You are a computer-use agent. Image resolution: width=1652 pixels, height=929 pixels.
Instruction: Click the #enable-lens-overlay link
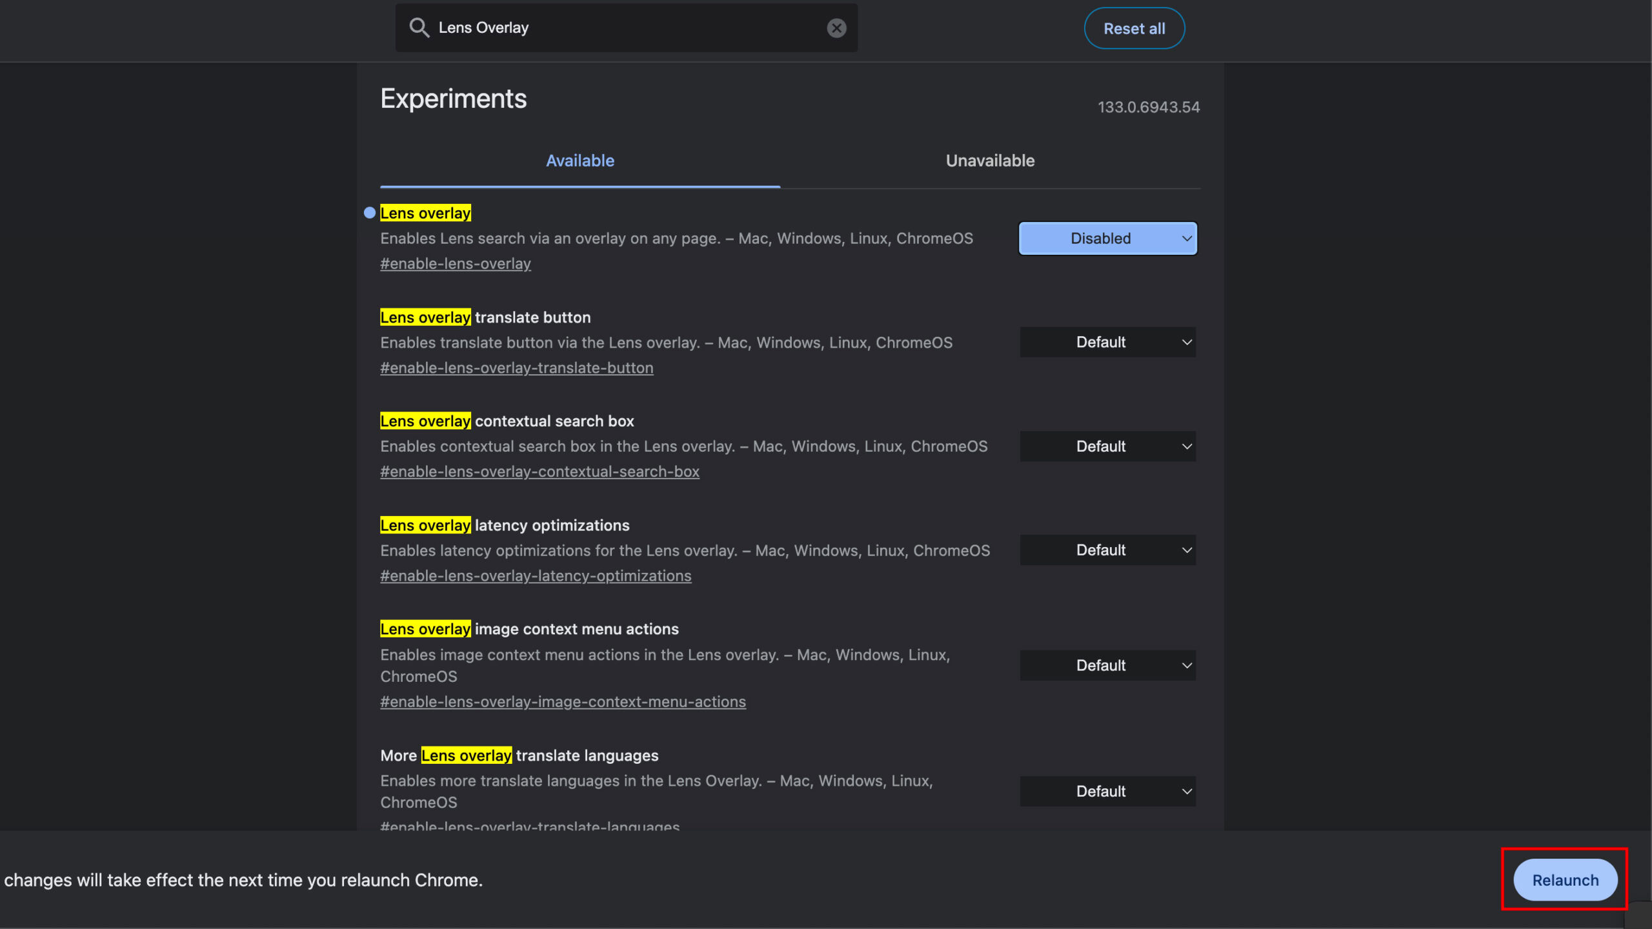456,264
